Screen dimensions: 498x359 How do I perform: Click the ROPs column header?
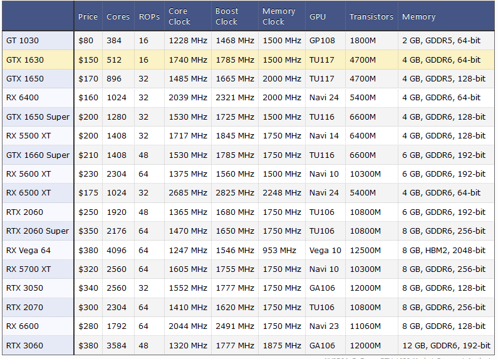[x=149, y=17]
